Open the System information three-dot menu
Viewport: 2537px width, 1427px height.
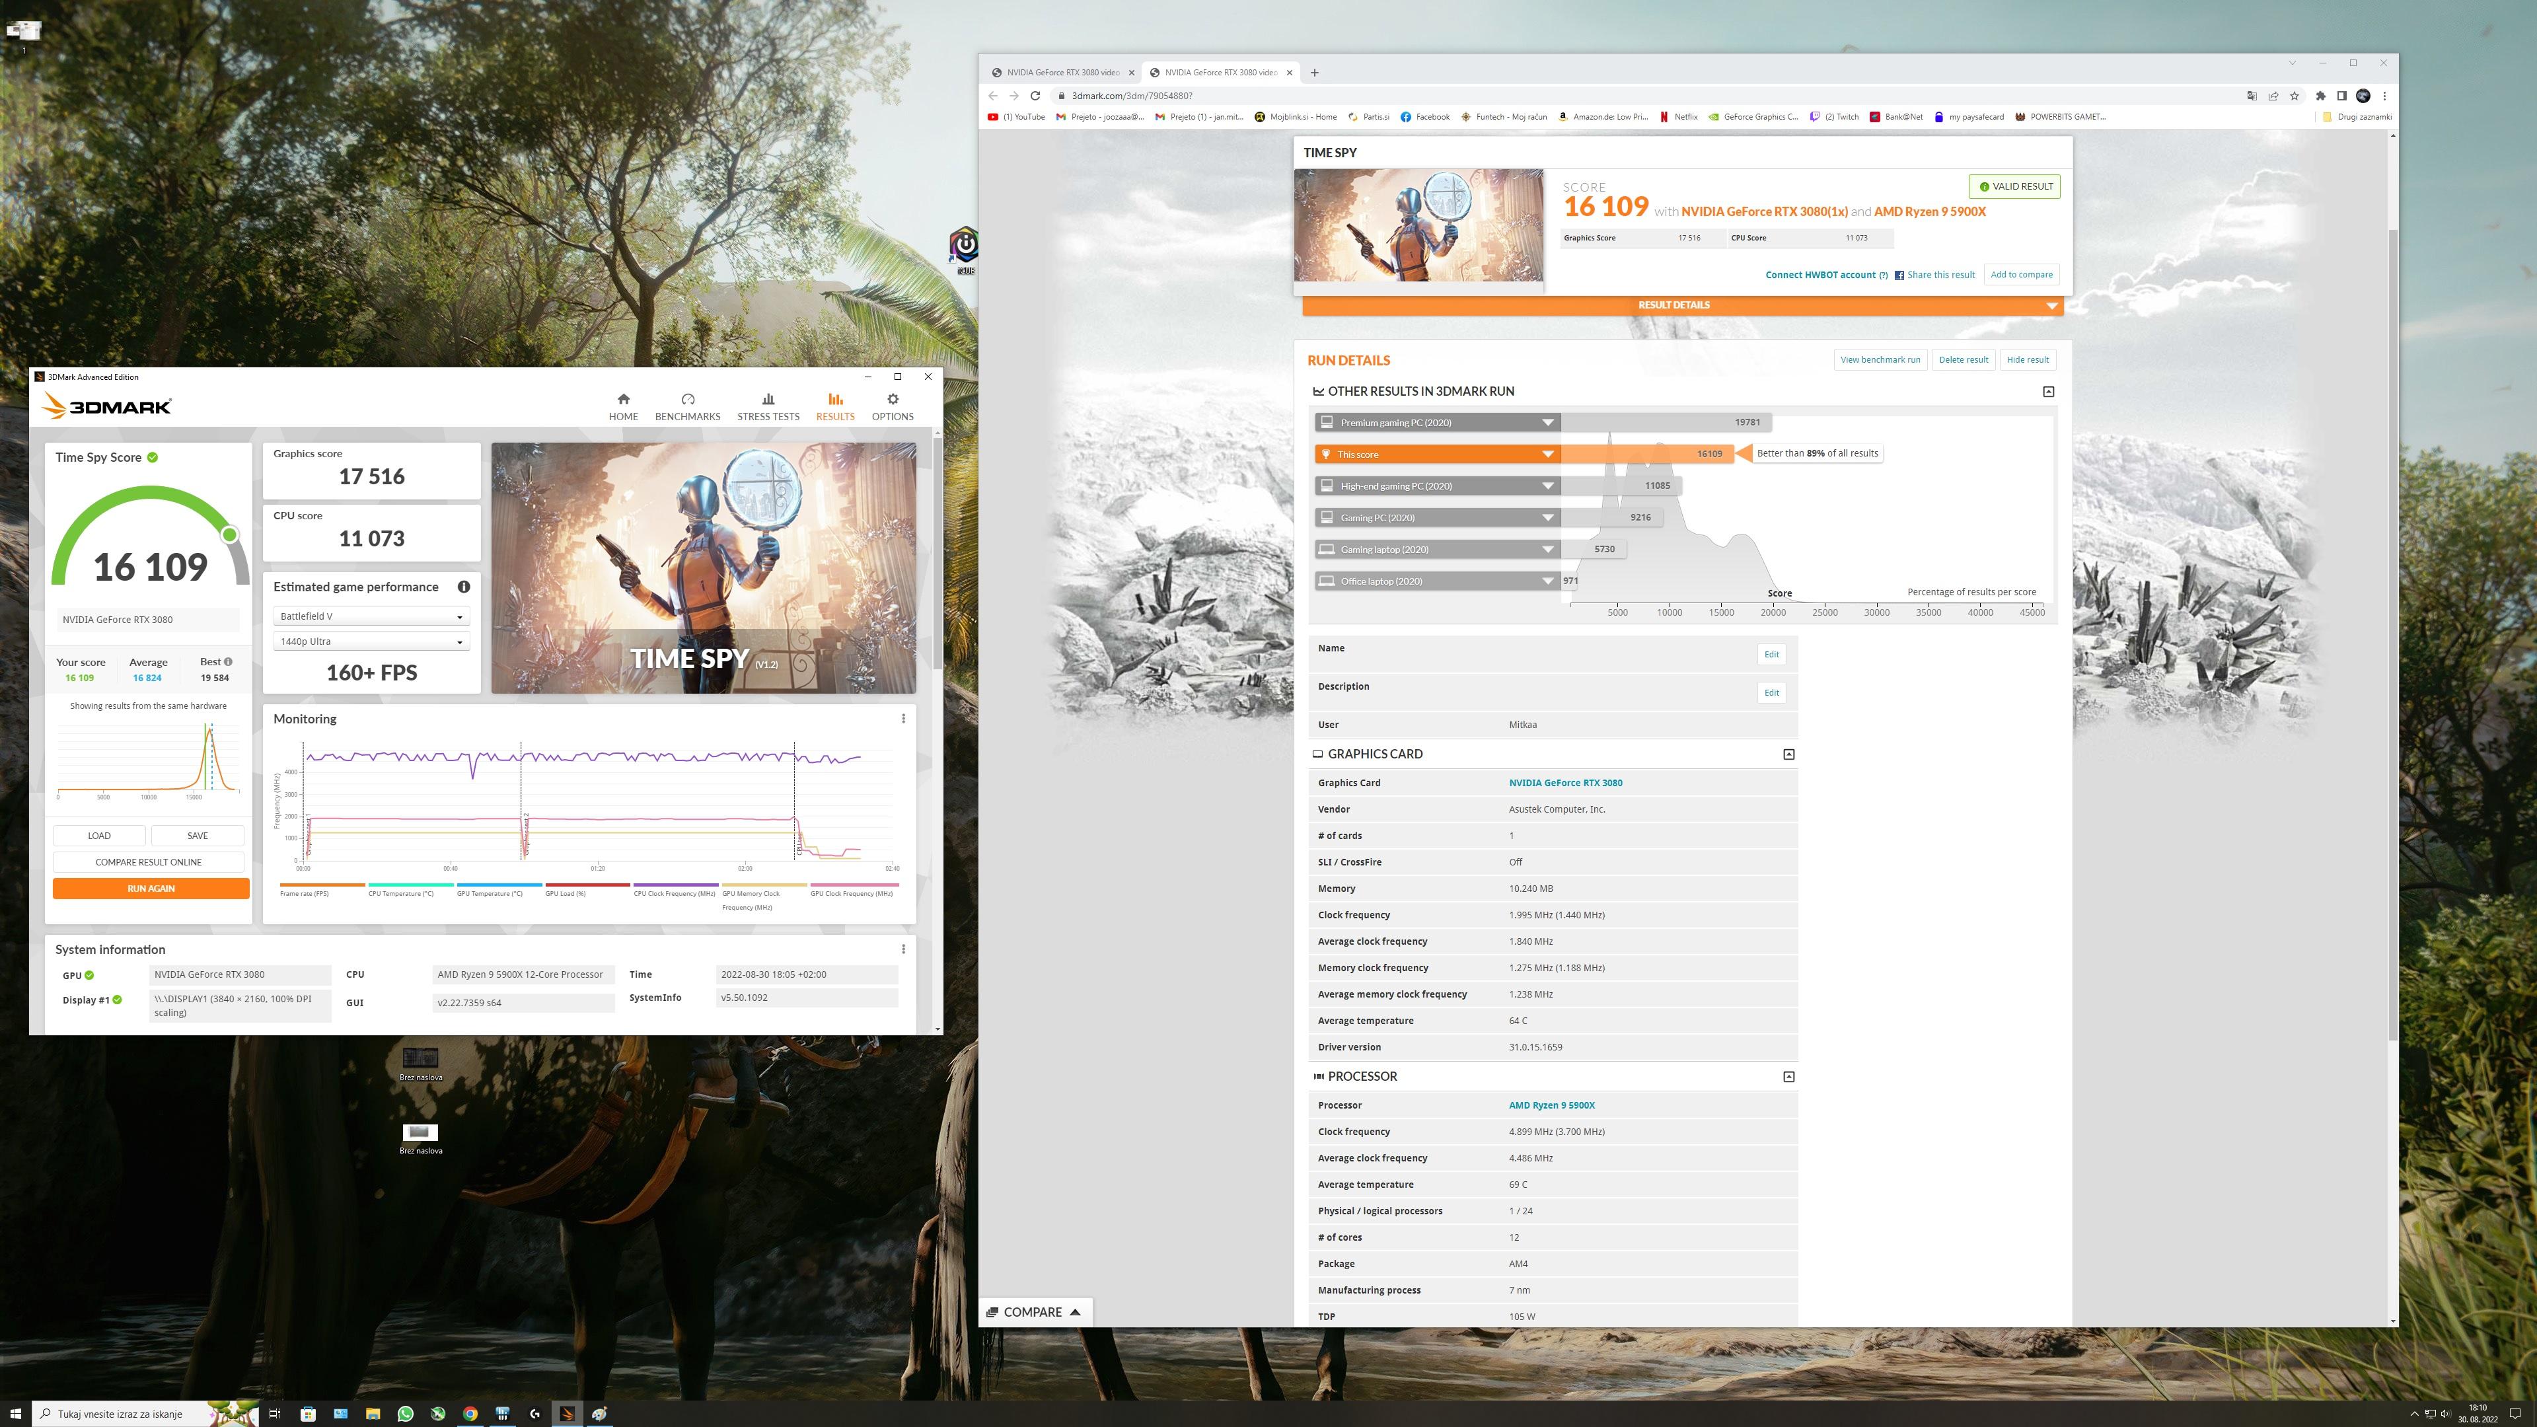pyautogui.click(x=903, y=949)
